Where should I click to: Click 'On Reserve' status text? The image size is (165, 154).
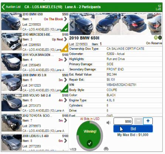154,43
